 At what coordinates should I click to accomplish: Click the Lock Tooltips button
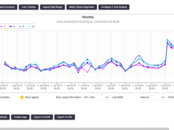point(29,7)
